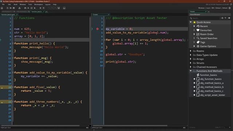The width and height of the screenshot is (233, 131).
Task: Click the zoom out toolbar icon
Action: [x=50, y=8]
